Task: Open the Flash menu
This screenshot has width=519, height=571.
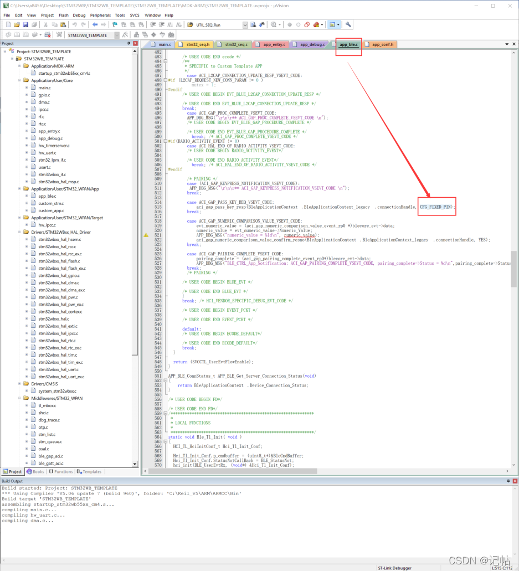Action: 64,16
